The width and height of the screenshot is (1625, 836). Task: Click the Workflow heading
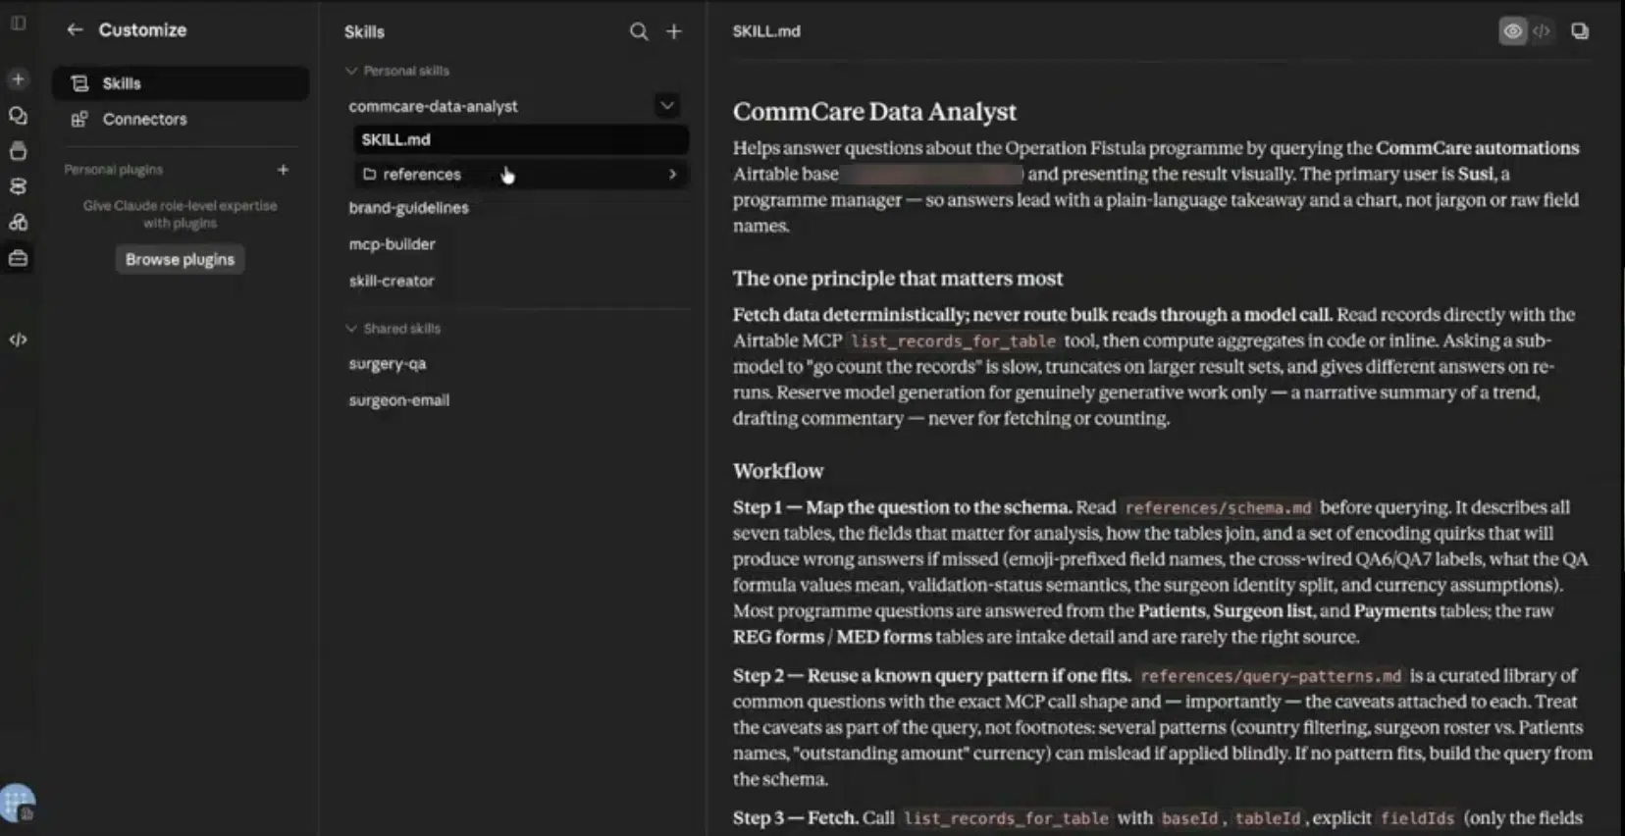[778, 471]
